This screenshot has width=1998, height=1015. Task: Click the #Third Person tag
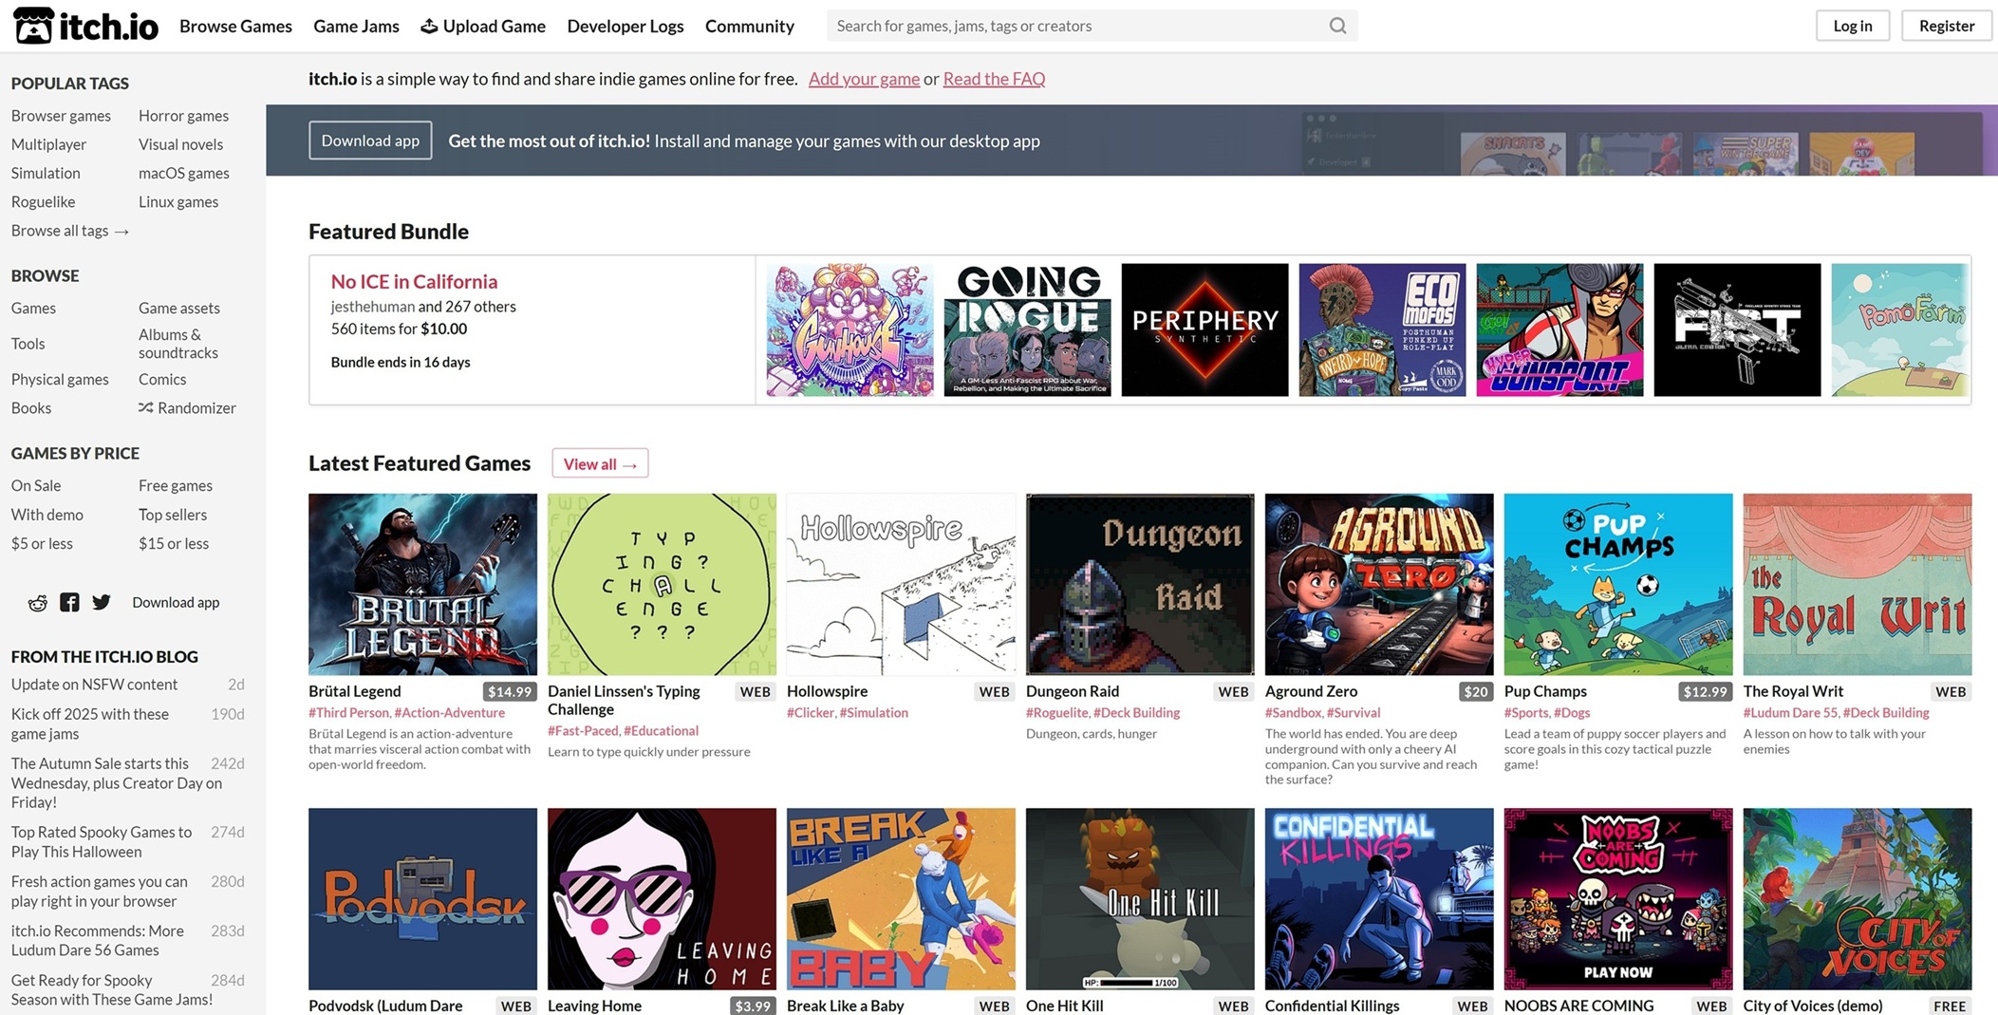[x=348, y=713]
